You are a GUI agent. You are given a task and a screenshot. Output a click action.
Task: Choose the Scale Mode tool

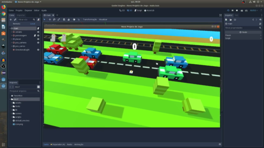[x=59, y=19]
